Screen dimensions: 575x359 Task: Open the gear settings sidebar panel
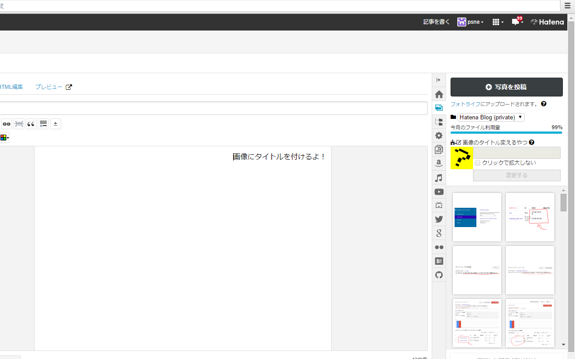(439, 136)
